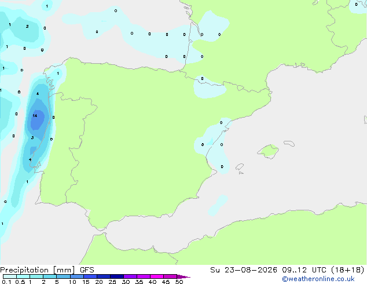Click the 'Precipitation [mm]' title text
Image resolution: width=367 pixels, height=284 pixels.
tap(38, 270)
